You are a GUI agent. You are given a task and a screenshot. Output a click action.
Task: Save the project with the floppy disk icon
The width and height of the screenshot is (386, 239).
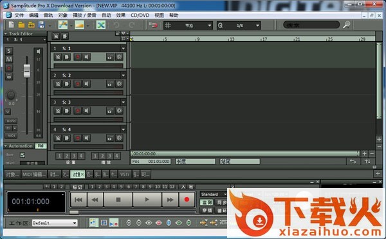(41, 25)
